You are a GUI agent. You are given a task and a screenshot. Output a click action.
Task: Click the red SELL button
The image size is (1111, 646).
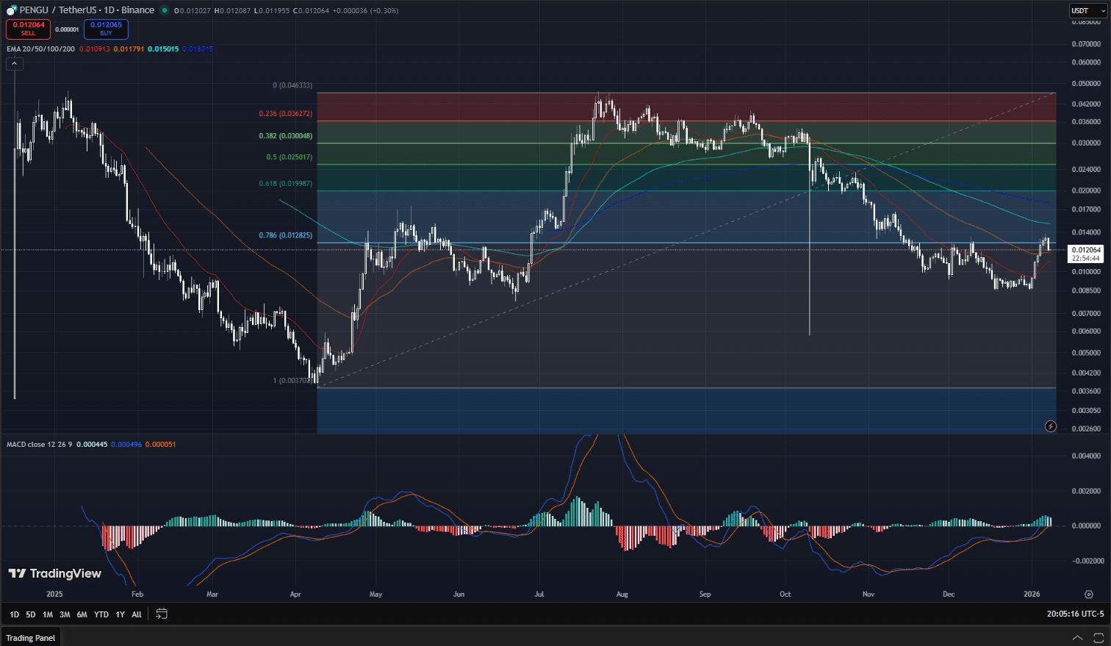29,29
